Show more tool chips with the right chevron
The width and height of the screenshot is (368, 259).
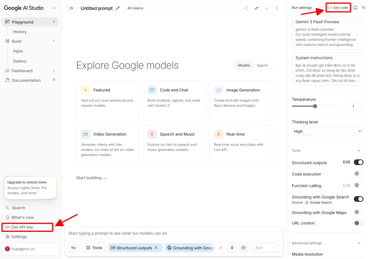pyautogui.click(x=221, y=248)
